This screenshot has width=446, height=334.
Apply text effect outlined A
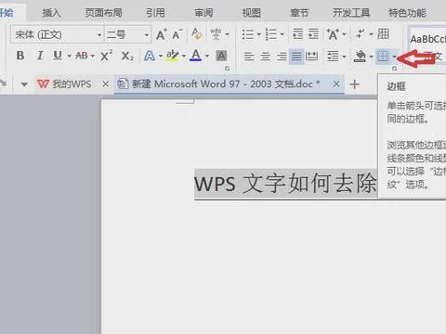150,56
